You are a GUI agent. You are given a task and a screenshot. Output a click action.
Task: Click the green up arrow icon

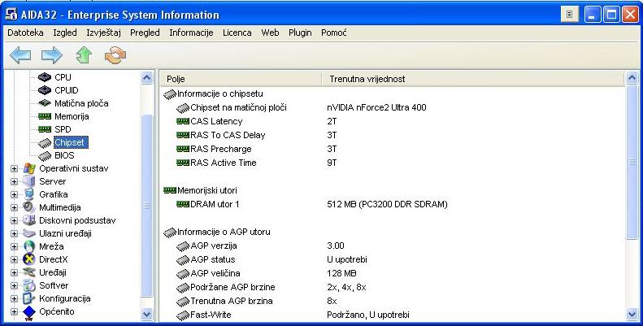(x=84, y=54)
